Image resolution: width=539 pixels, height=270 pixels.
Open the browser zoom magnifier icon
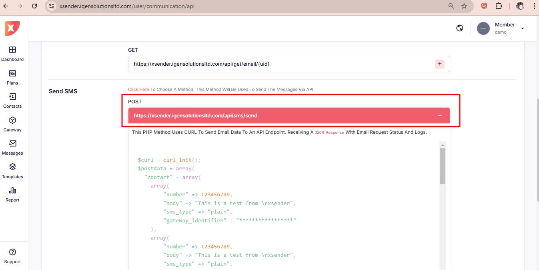pyautogui.click(x=451, y=6)
